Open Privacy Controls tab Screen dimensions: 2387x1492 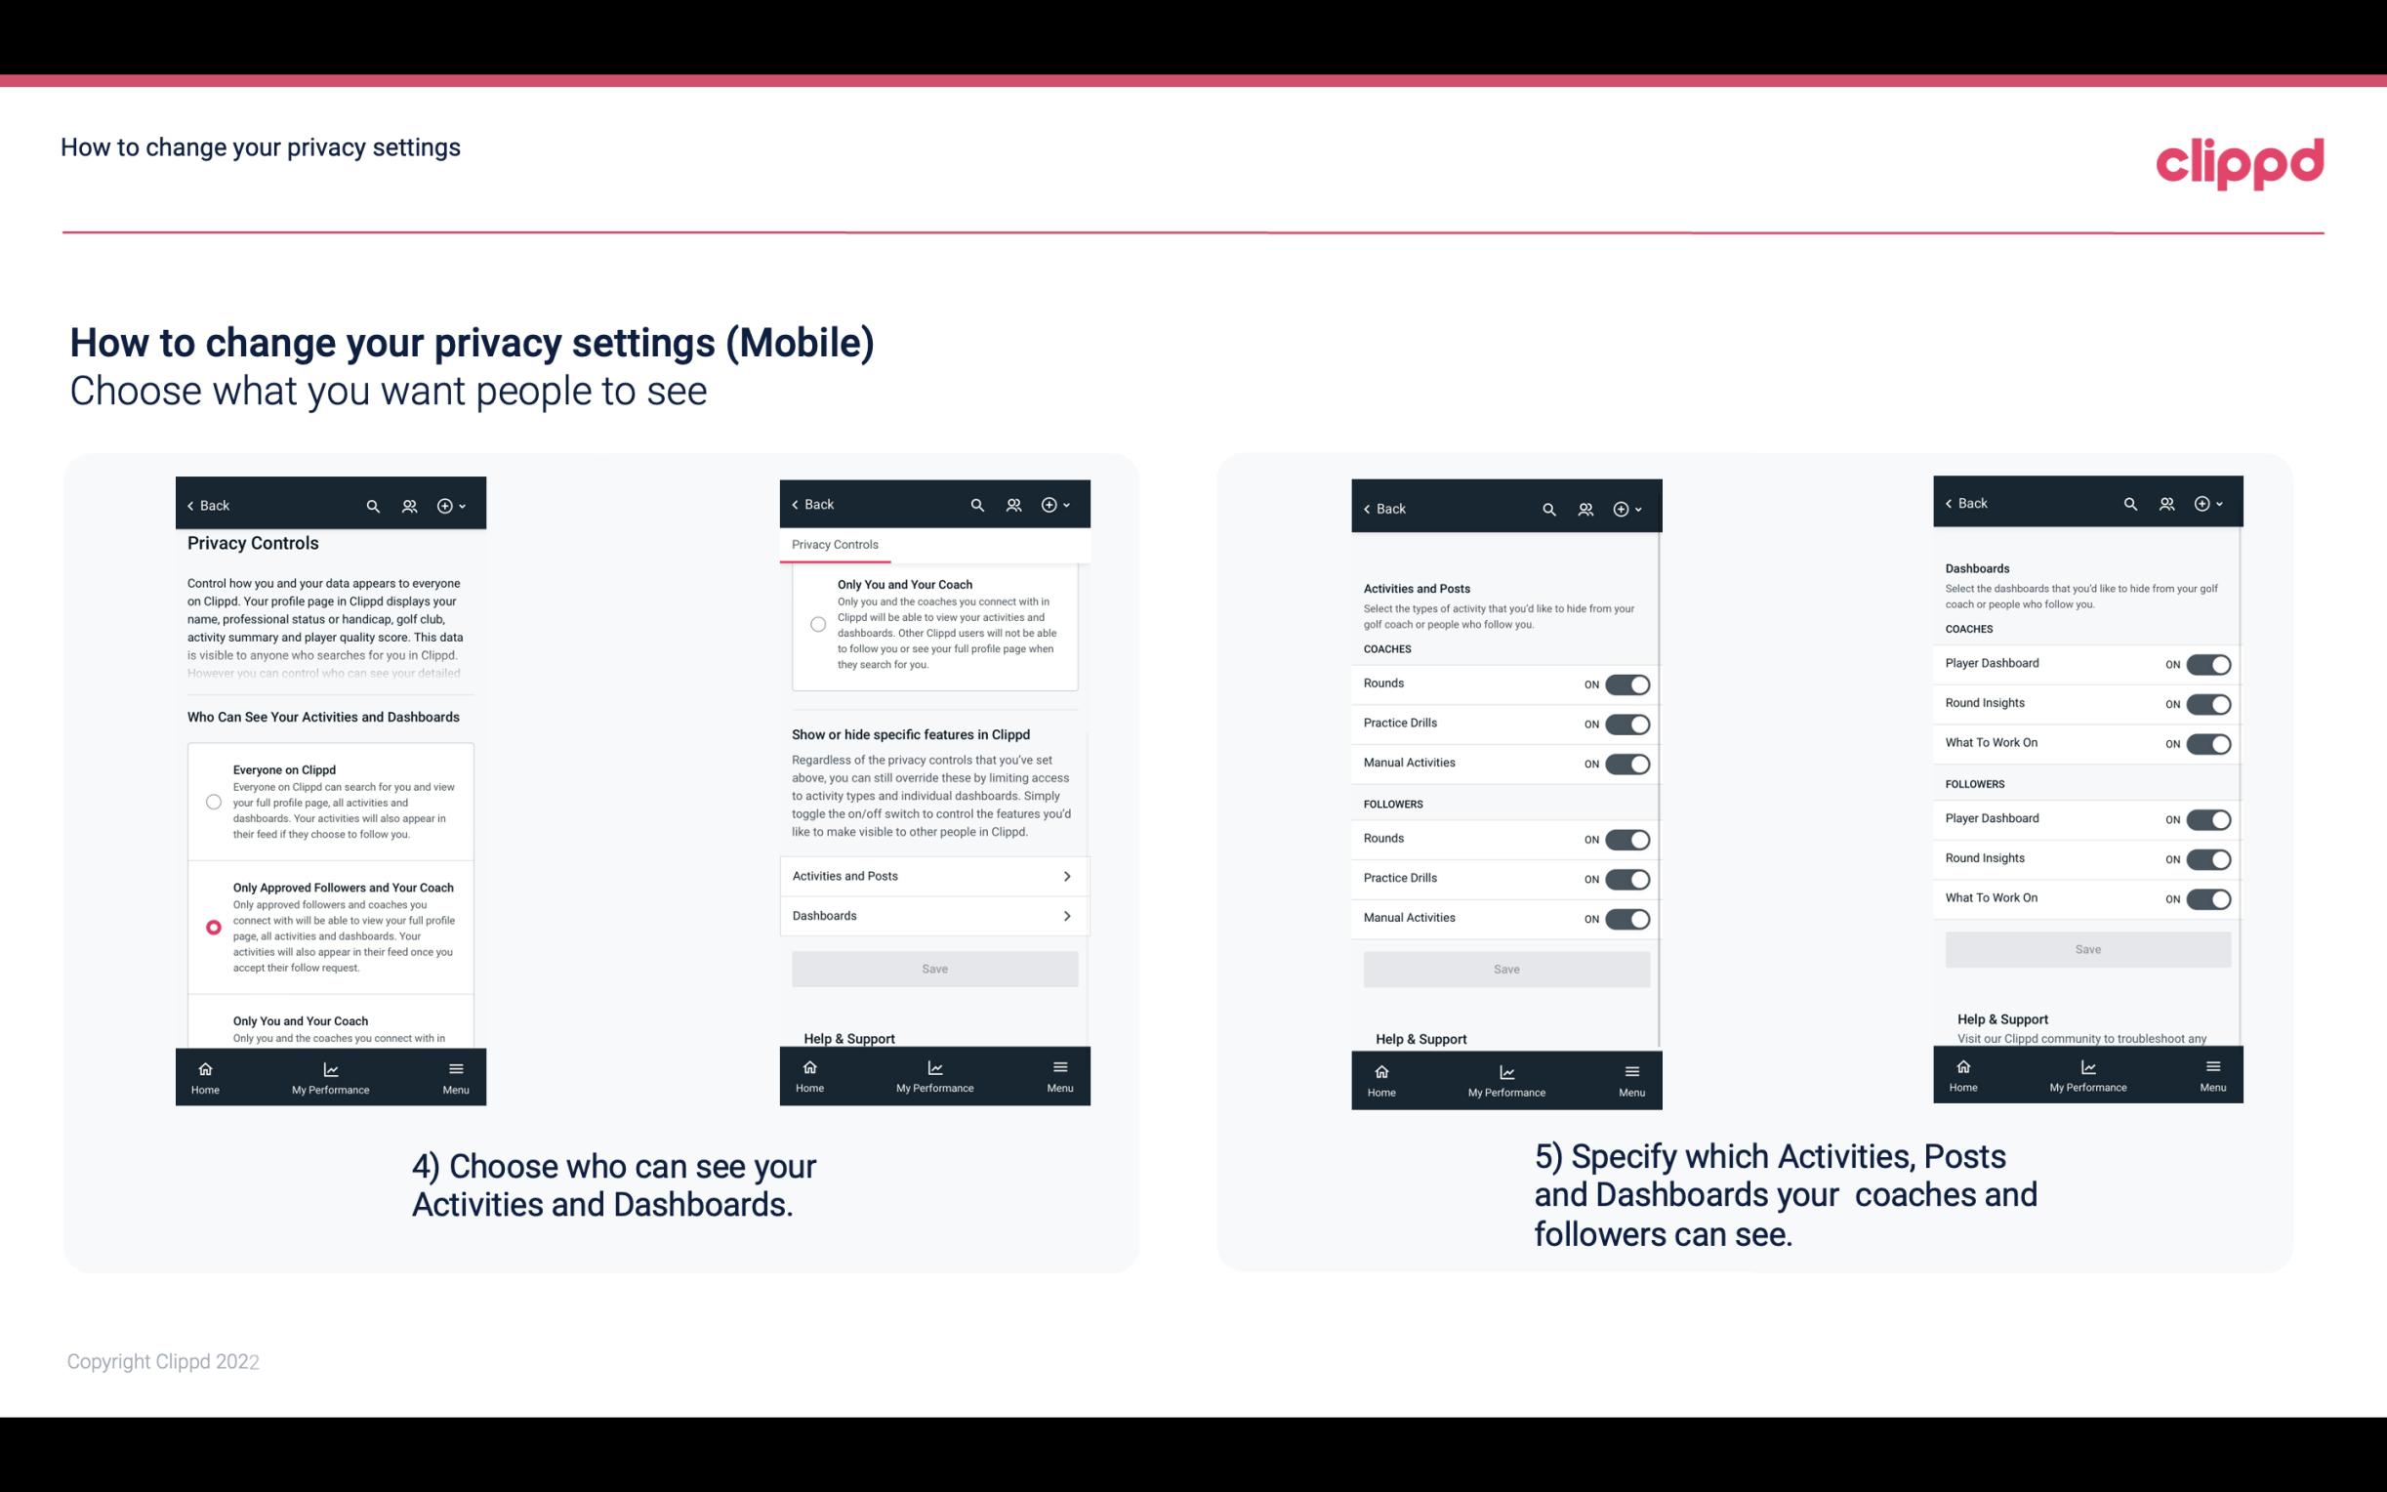coord(834,545)
